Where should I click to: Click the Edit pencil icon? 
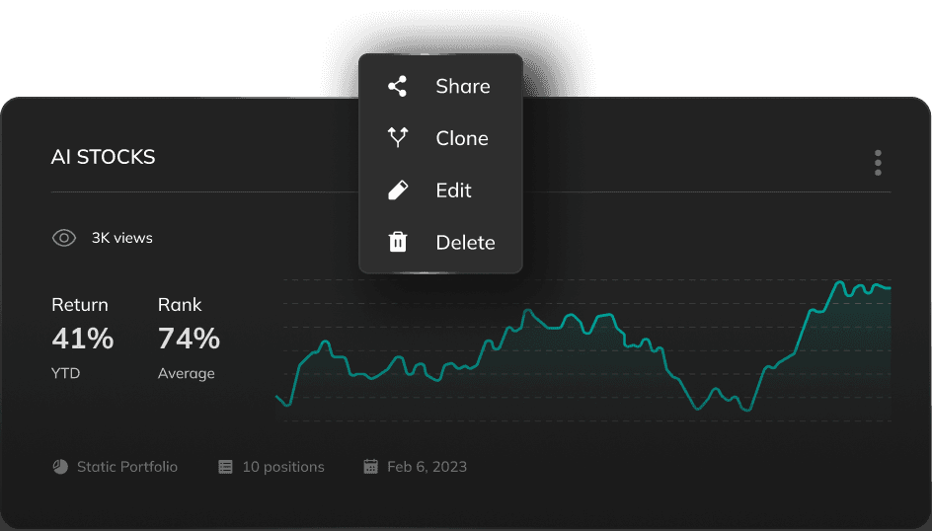pyautogui.click(x=397, y=190)
